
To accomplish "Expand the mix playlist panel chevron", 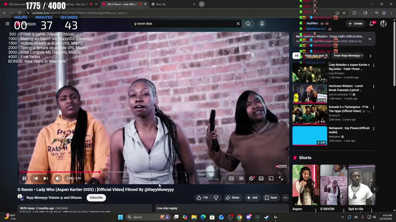I will [x=370, y=39].
